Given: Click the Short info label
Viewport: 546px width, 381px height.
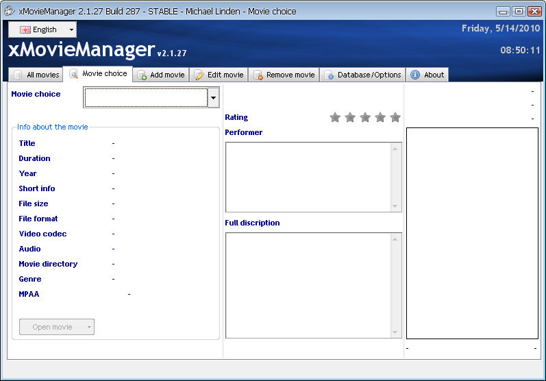Looking at the screenshot, I should pyautogui.click(x=36, y=188).
